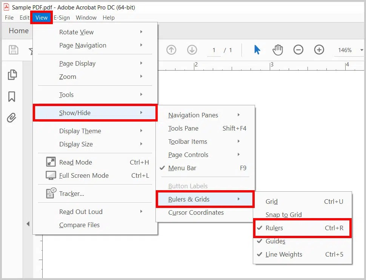Click the Tracker icon
The width and height of the screenshot is (366, 280).
tap(51, 193)
